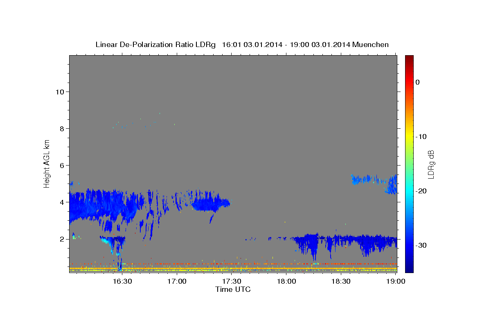
Task: Click the 'Time UTC' axis label
Action: click(233, 289)
